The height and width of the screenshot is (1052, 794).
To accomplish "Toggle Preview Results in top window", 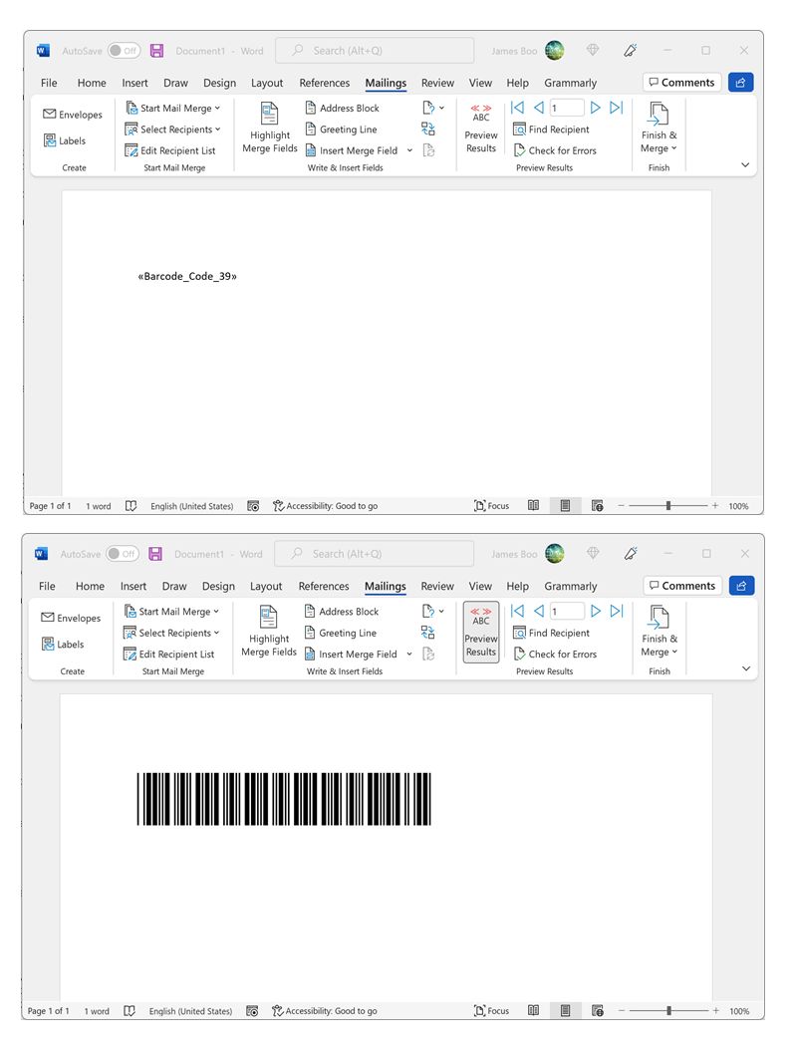I will coord(481,129).
